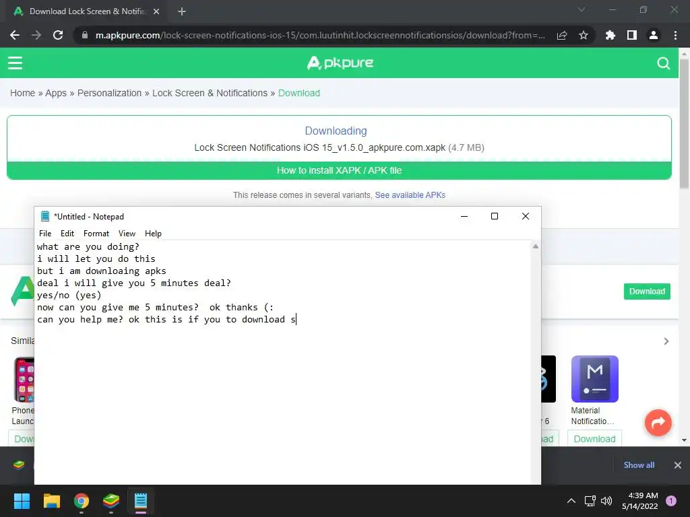Image resolution: width=690 pixels, height=517 pixels.
Task: Open File Explorer from taskbar
Action: tap(51, 501)
